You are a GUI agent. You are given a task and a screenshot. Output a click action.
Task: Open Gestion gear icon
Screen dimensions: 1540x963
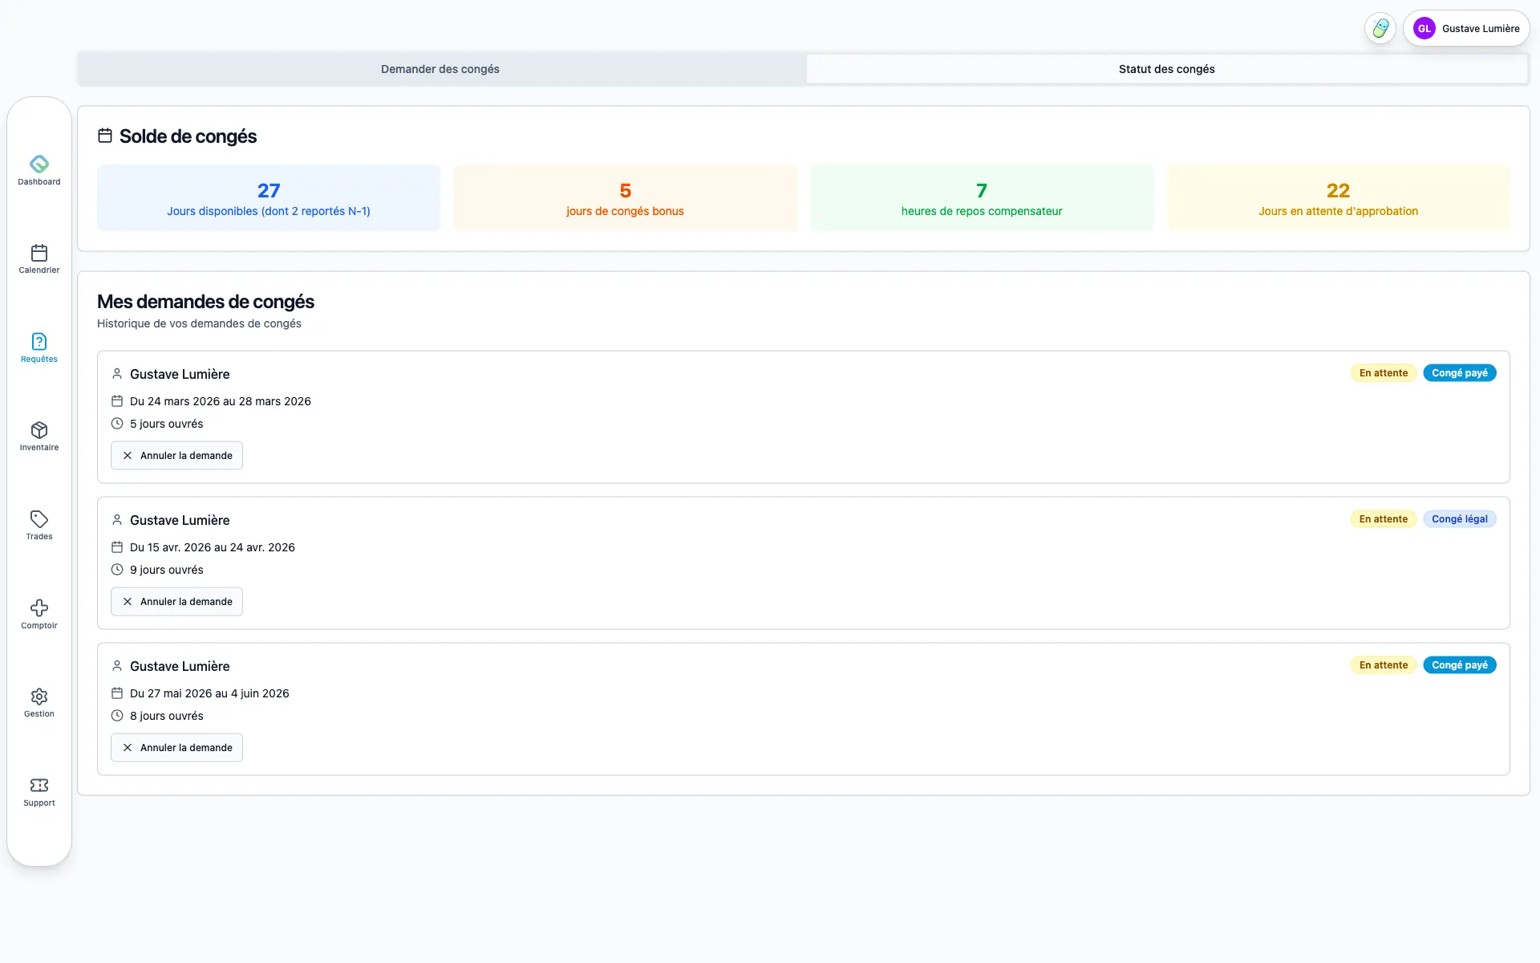pos(39,702)
